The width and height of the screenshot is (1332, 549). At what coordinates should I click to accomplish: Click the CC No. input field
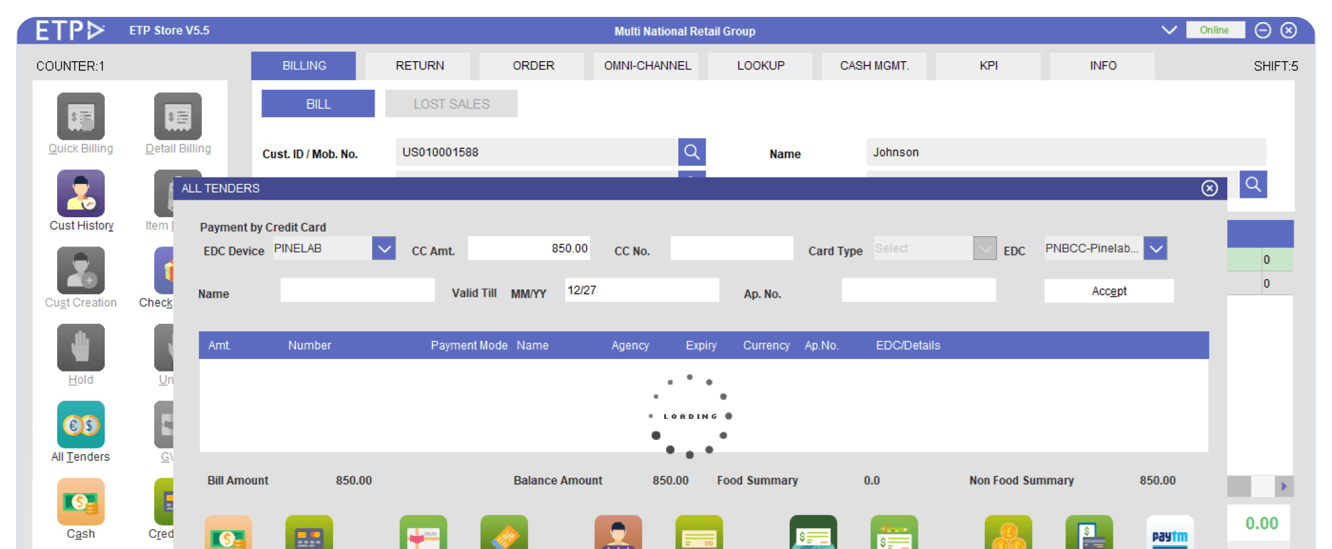coord(732,248)
